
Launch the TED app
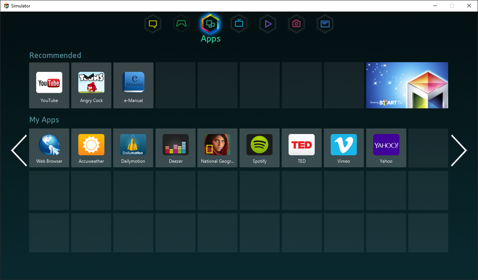coord(302,148)
